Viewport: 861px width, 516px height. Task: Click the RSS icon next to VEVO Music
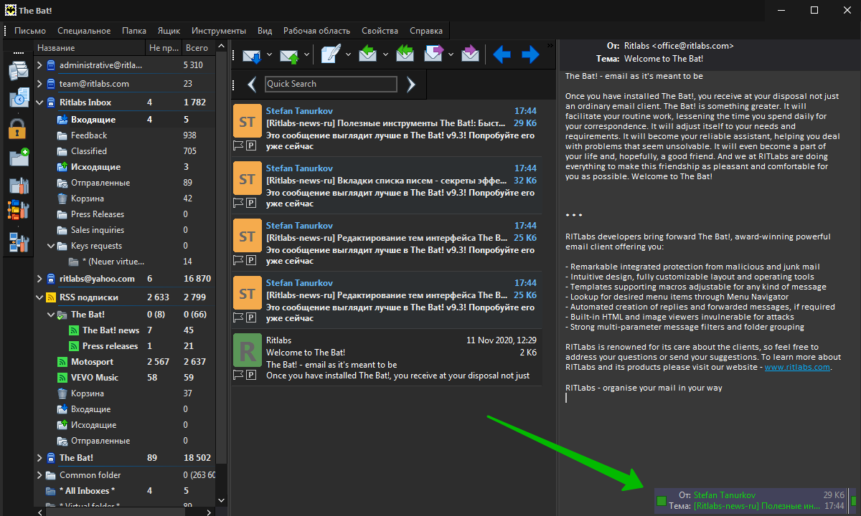tap(62, 378)
